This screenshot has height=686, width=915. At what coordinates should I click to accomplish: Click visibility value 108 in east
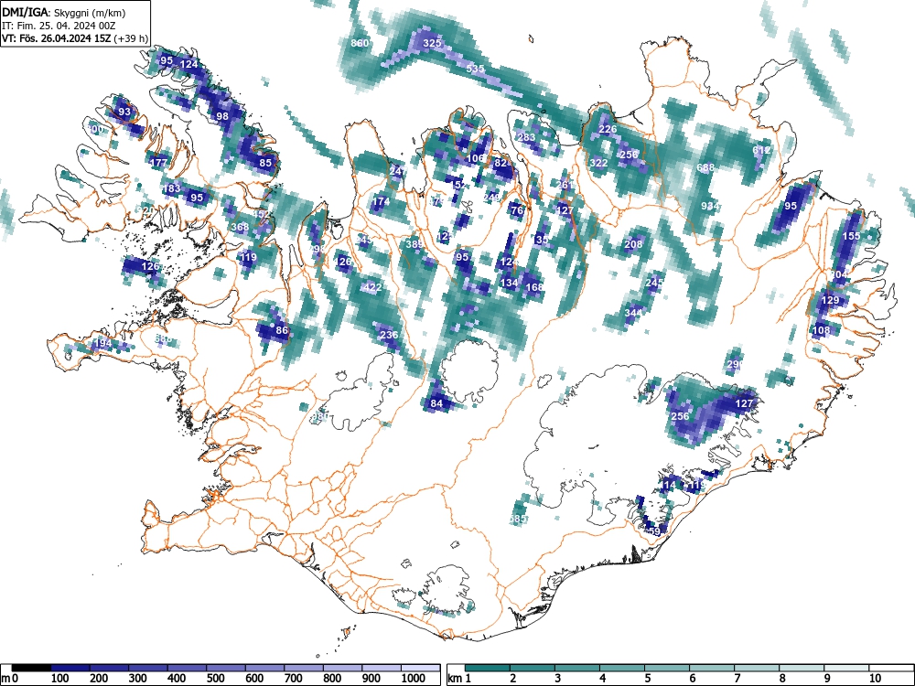coord(821,330)
